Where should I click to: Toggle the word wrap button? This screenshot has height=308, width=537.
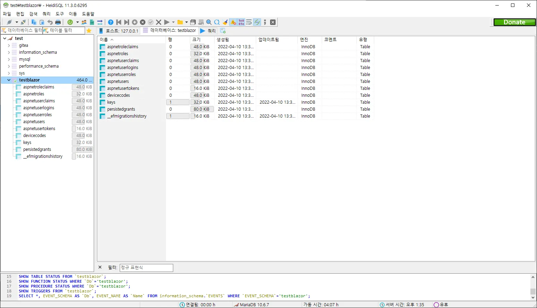click(249, 22)
